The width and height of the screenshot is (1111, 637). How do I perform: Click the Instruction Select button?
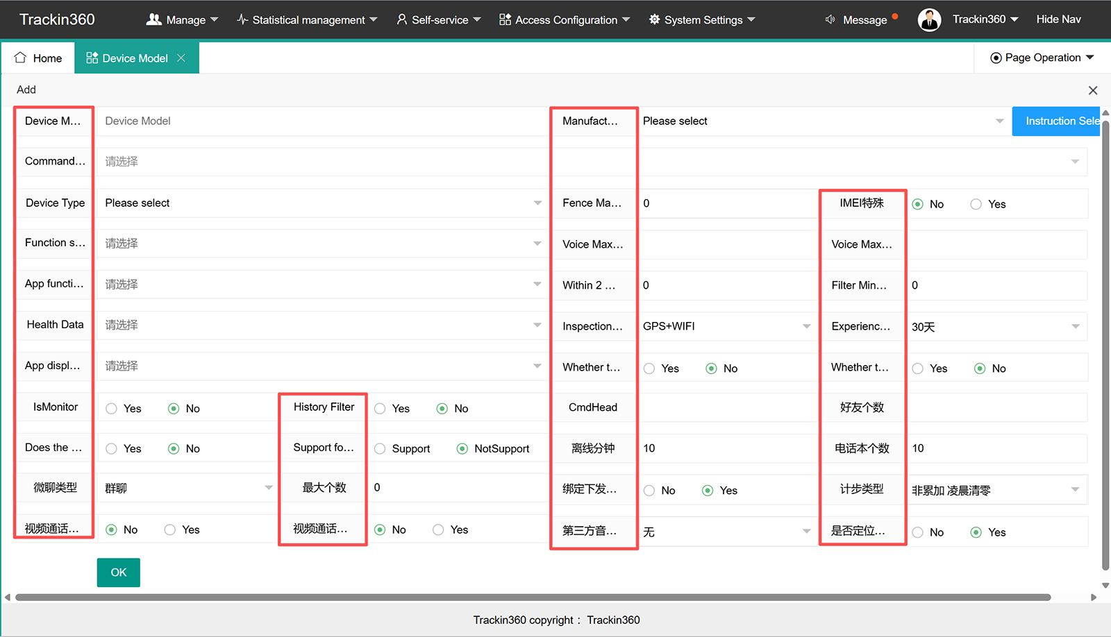click(x=1055, y=121)
